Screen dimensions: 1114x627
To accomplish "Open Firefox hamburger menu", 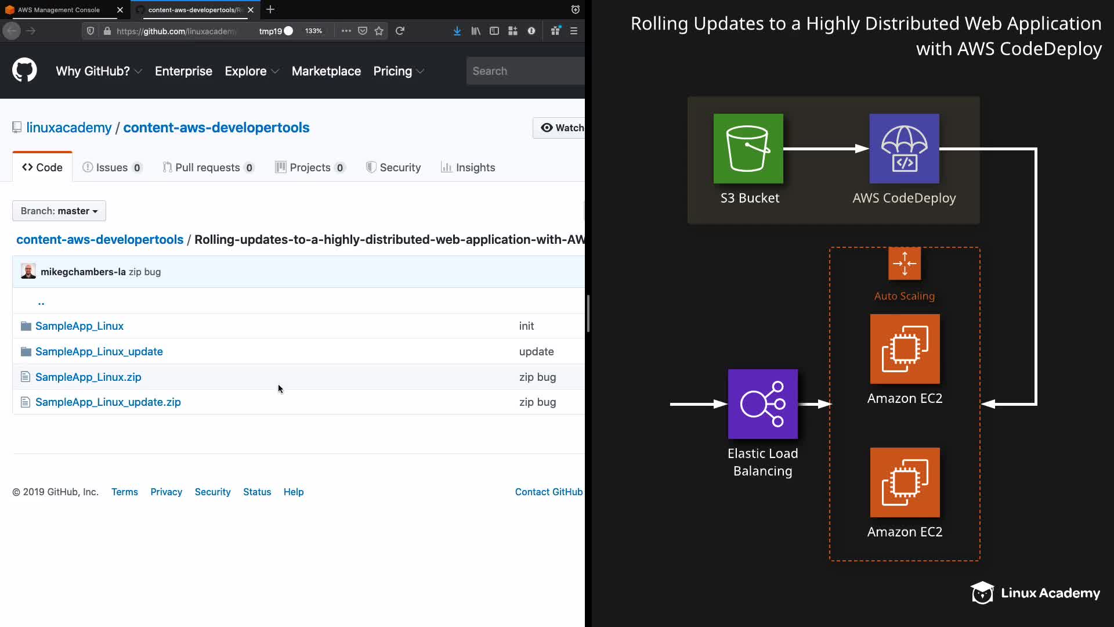I will (574, 31).
